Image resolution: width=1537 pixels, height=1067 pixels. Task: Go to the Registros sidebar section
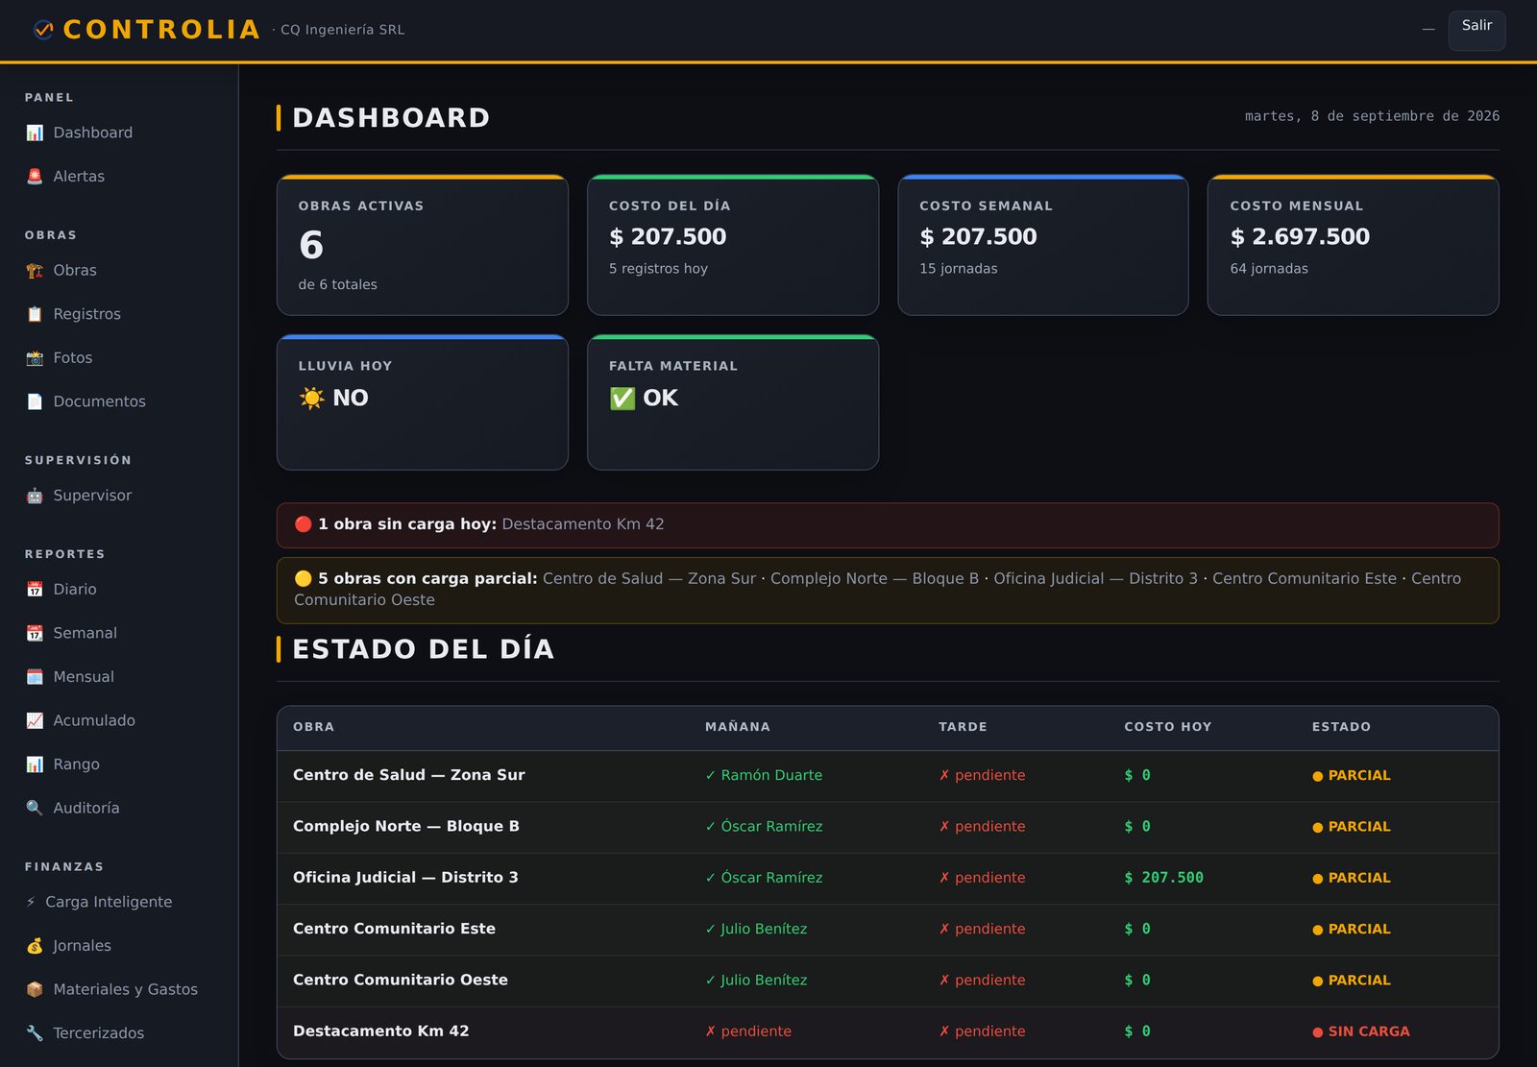119,314
